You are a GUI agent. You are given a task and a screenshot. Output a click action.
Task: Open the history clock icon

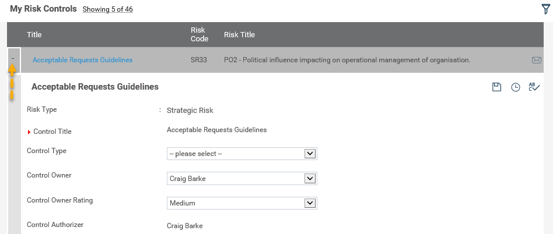[x=516, y=87]
